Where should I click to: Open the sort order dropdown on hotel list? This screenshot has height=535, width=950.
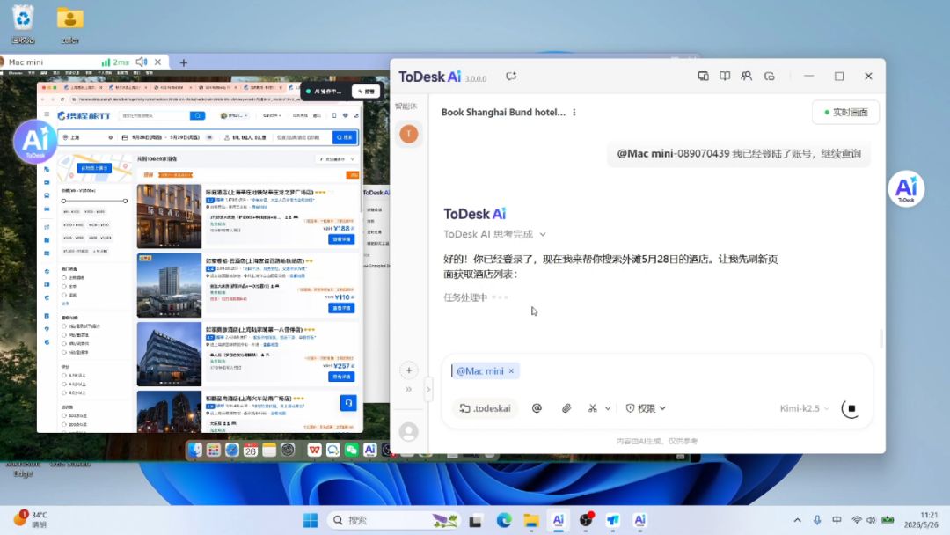tap(337, 158)
